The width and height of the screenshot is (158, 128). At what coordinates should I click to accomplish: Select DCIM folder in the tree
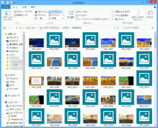click(14, 116)
